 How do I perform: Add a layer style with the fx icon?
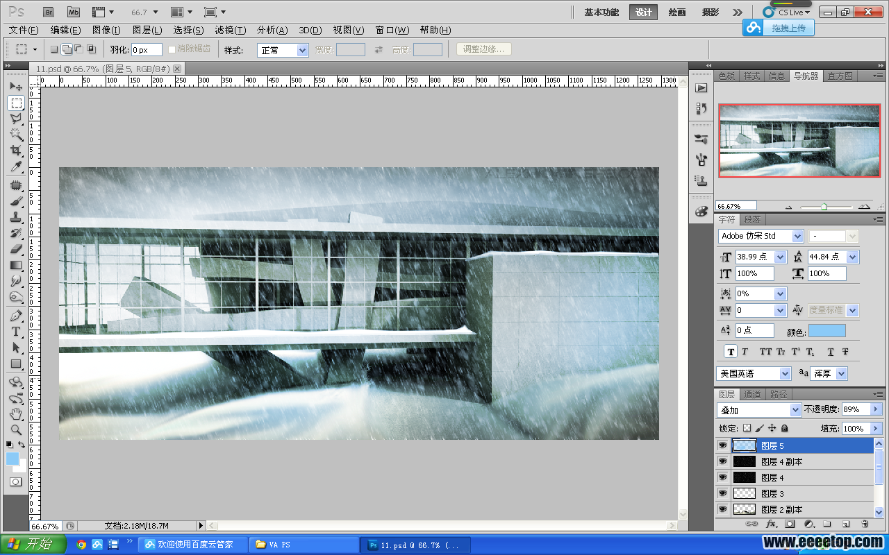click(x=770, y=524)
